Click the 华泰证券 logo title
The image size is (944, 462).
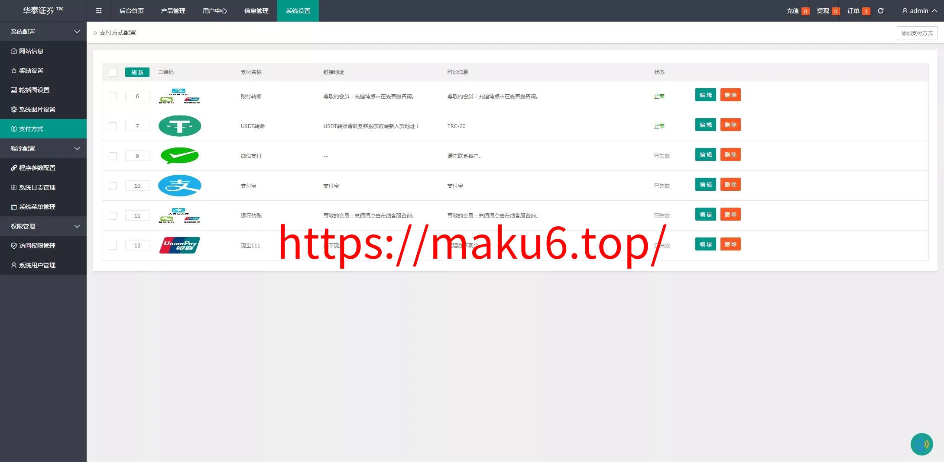pos(43,10)
